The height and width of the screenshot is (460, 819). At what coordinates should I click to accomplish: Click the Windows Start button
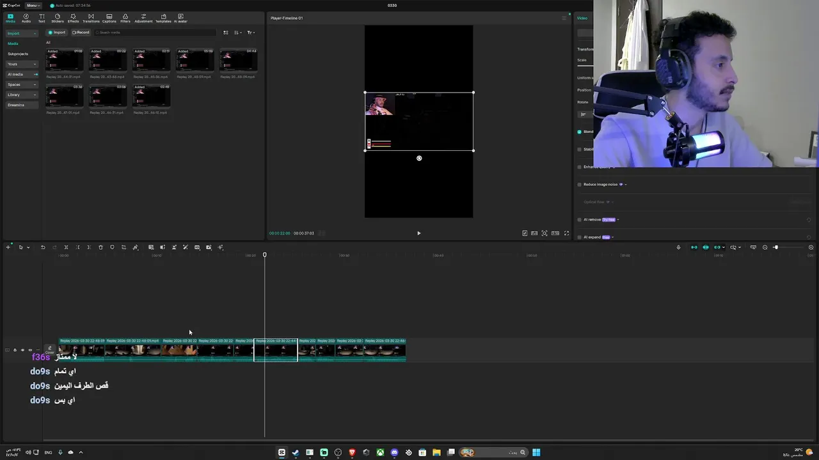pos(536,452)
